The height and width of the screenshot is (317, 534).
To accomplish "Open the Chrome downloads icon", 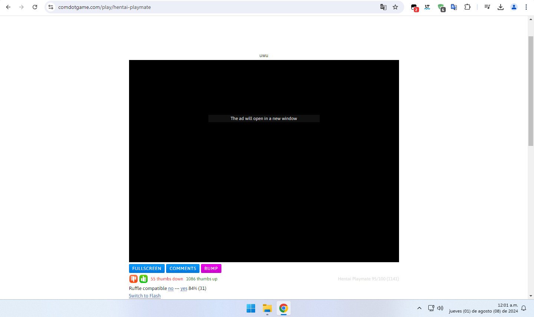I will point(501,7).
